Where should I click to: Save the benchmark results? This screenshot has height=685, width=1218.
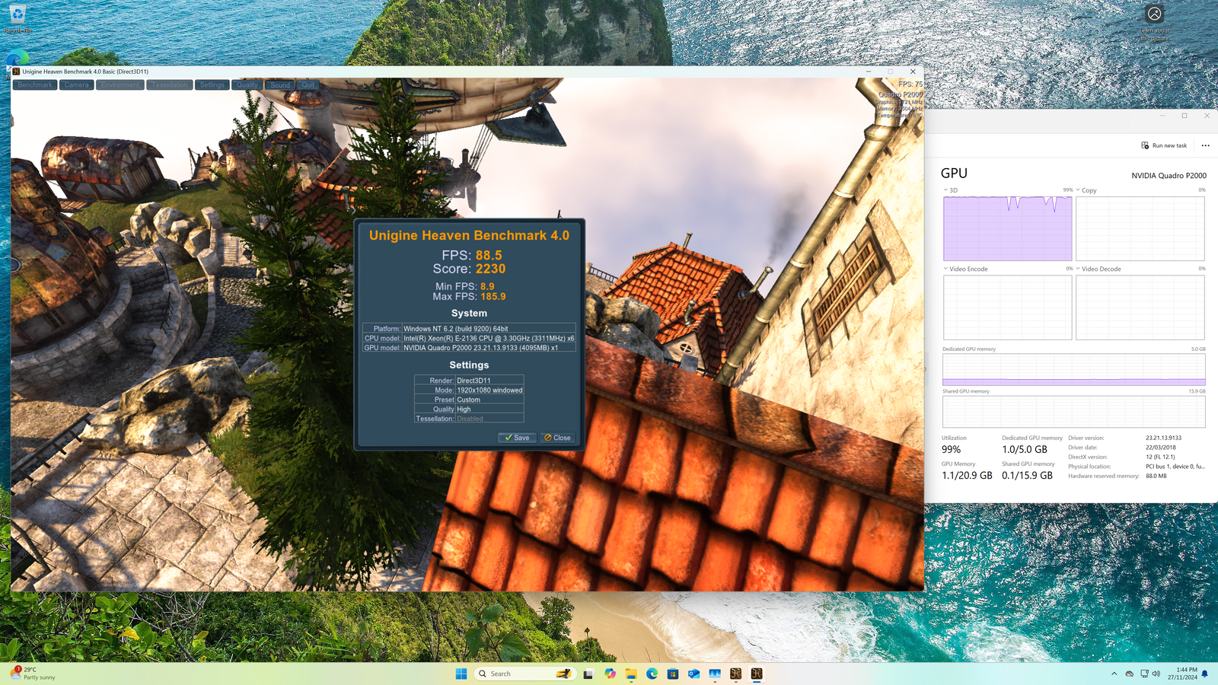[517, 438]
